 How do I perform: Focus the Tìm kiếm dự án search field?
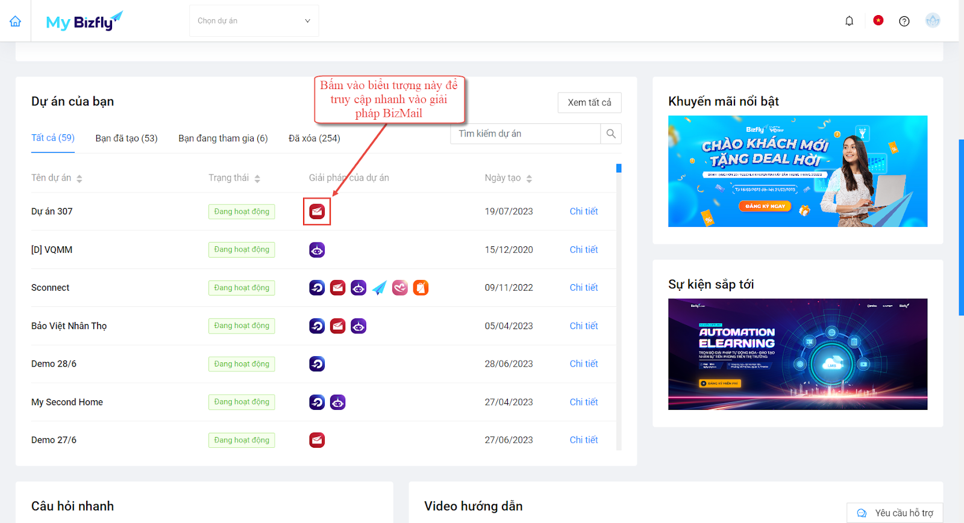click(525, 134)
